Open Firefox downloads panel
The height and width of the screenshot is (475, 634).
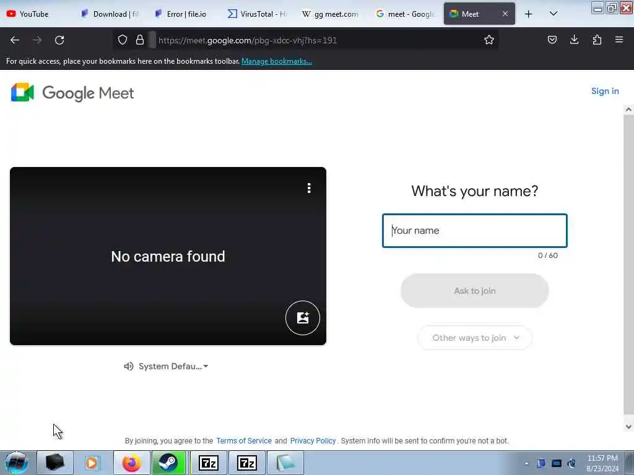point(574,40)
